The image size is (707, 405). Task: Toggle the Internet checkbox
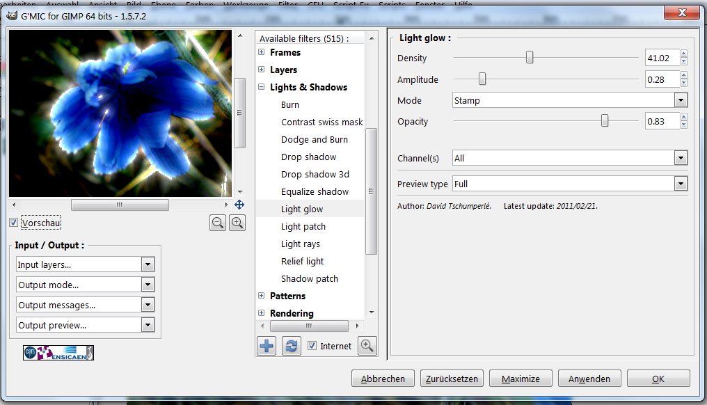312,345
